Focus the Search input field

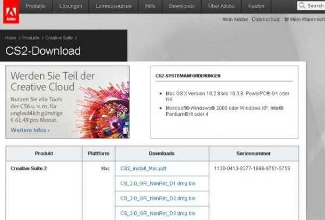tap(311, 6)
